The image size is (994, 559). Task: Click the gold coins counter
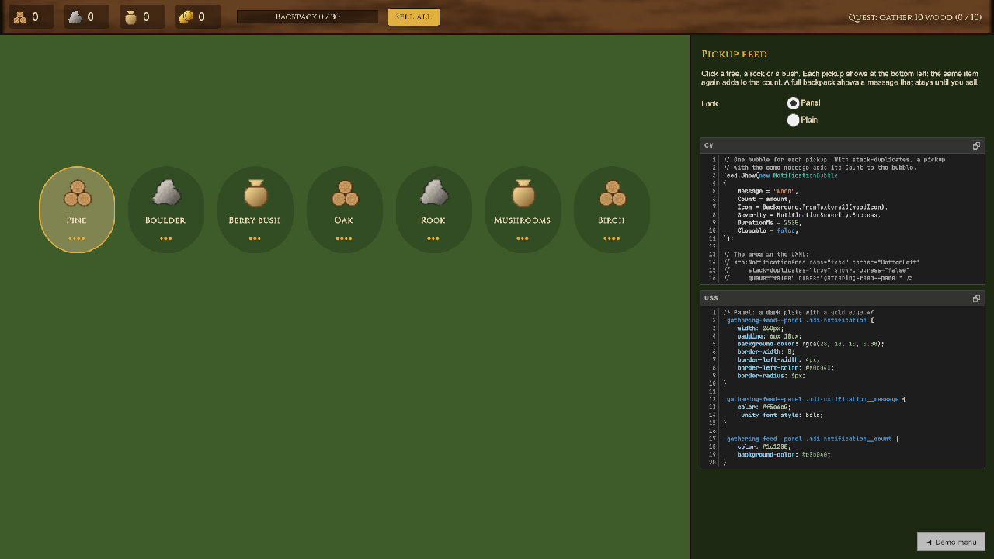(x=197, y=17)
